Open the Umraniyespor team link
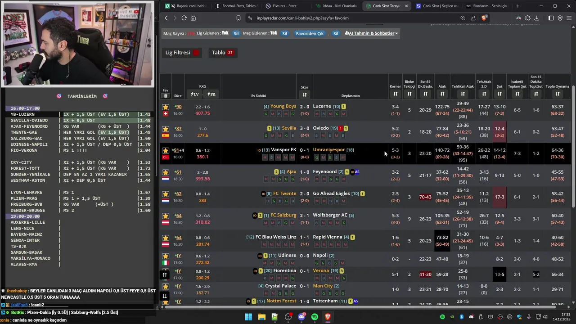 tap(329, 150)
